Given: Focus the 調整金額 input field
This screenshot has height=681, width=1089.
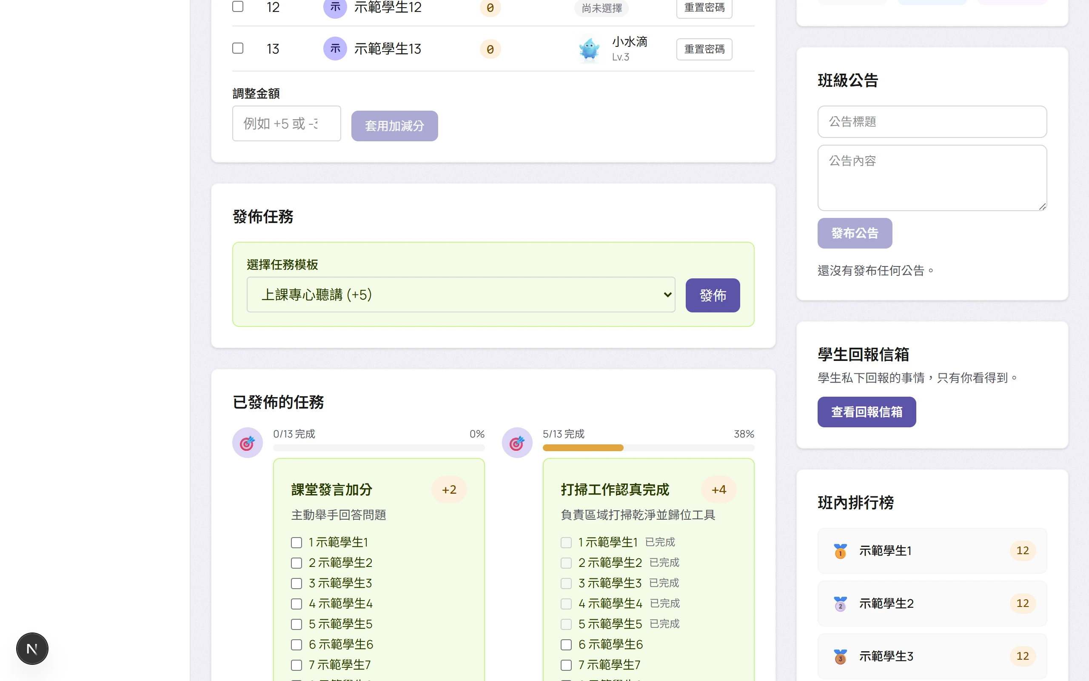Looking at the screenshot, I should 286,123.
